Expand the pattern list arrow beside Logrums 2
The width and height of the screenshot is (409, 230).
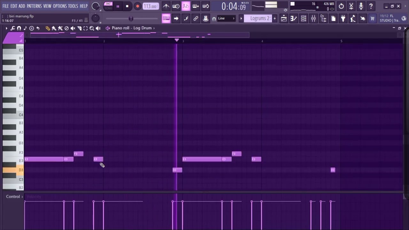coord(241,19)
